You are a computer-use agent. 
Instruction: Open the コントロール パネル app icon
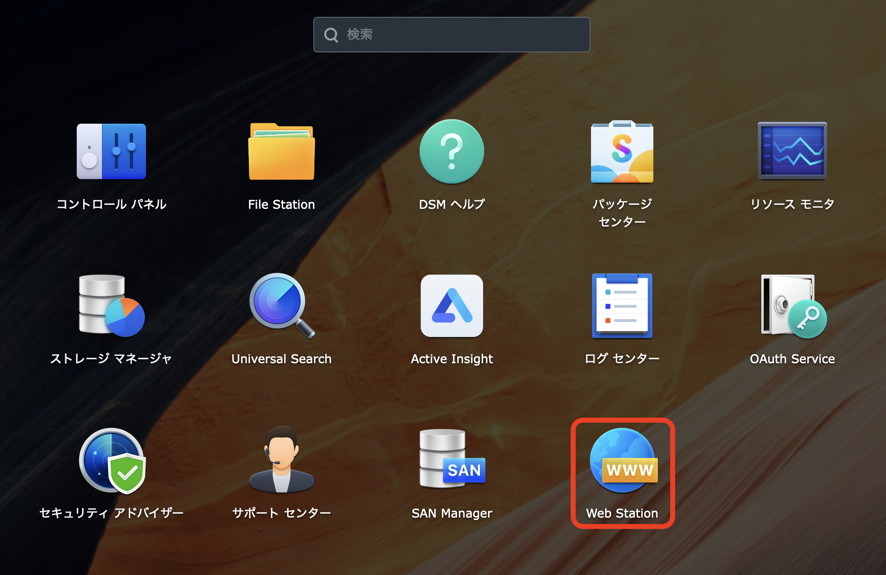(x=111, y=151)
